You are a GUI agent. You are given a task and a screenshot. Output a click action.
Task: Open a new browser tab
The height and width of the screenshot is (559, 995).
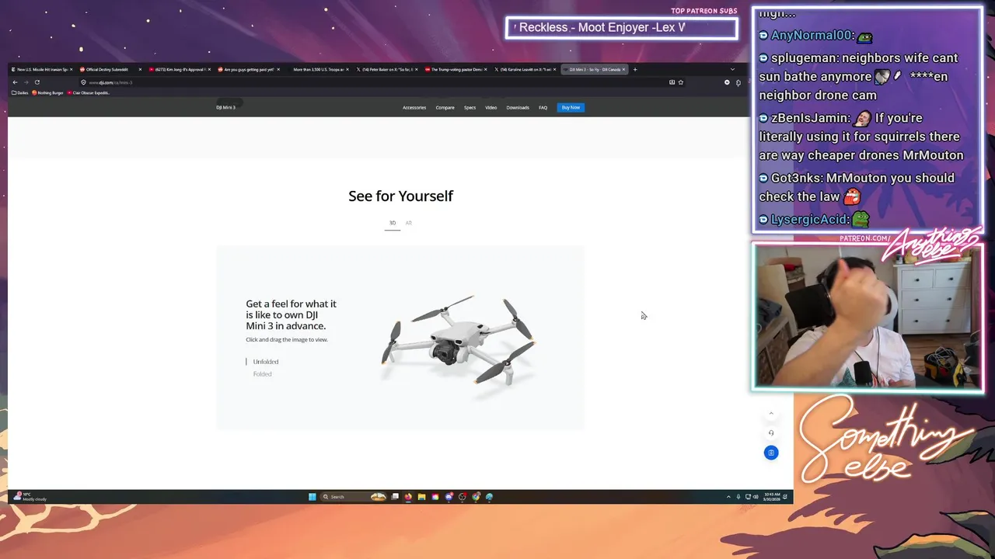coord(635,69)
